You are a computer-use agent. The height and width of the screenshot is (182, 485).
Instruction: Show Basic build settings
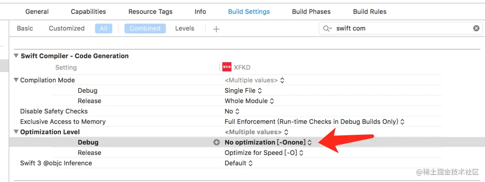(25, 28)
